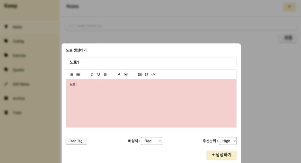Click the blurred 정렬 sort button
This screenshot has width=301, height=163.
click(288, 38)
